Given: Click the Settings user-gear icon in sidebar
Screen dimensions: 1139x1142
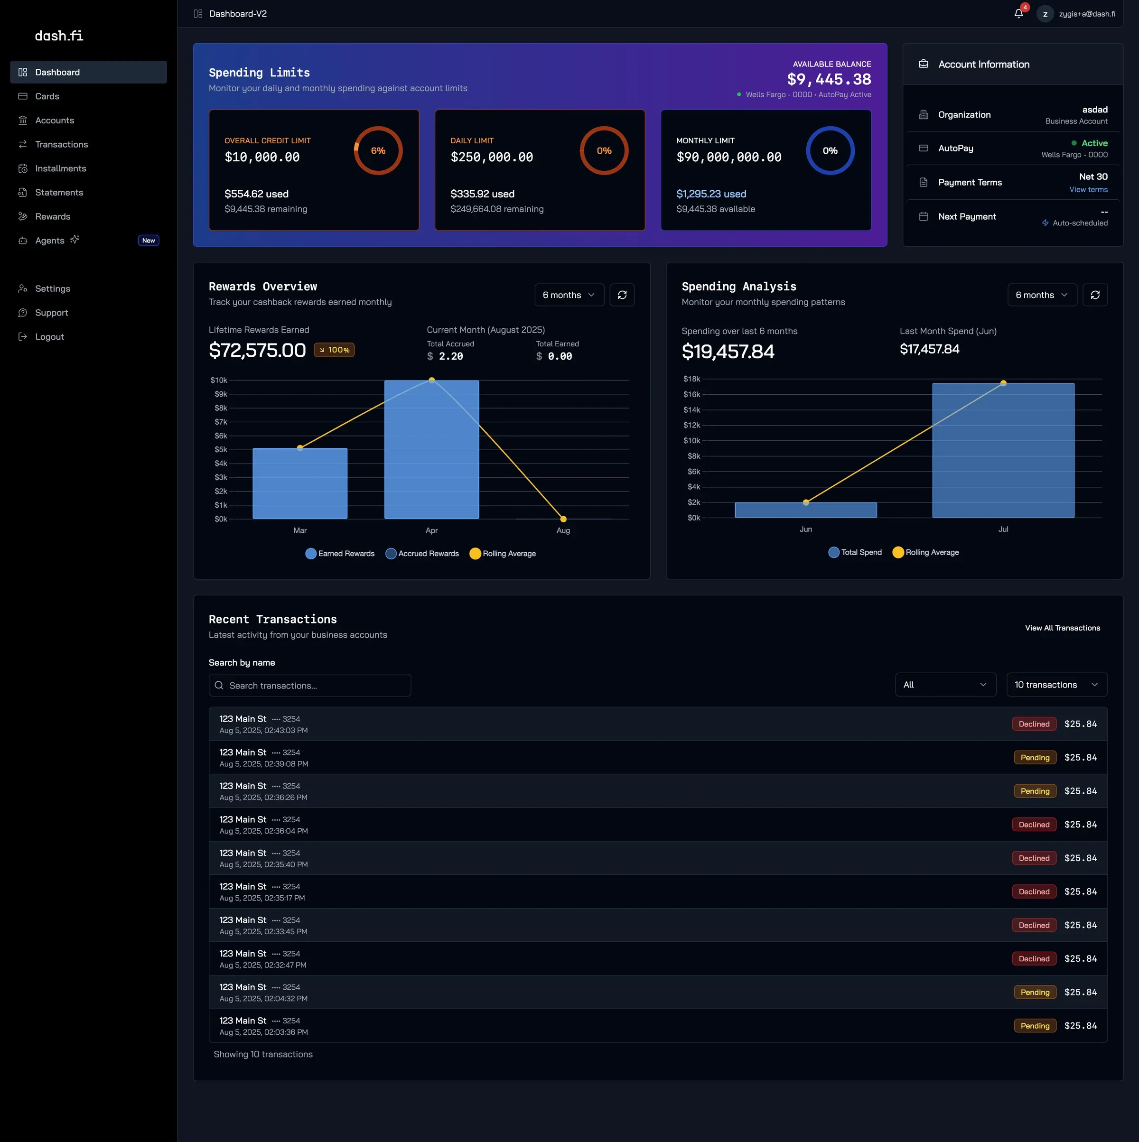Looking at the screenshot, I should [23, 288].
